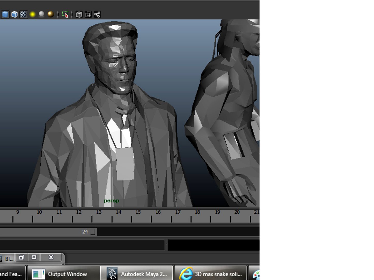Select the wireframe-on-shaded cube icon
374x280 pixels.
[14, 14]
